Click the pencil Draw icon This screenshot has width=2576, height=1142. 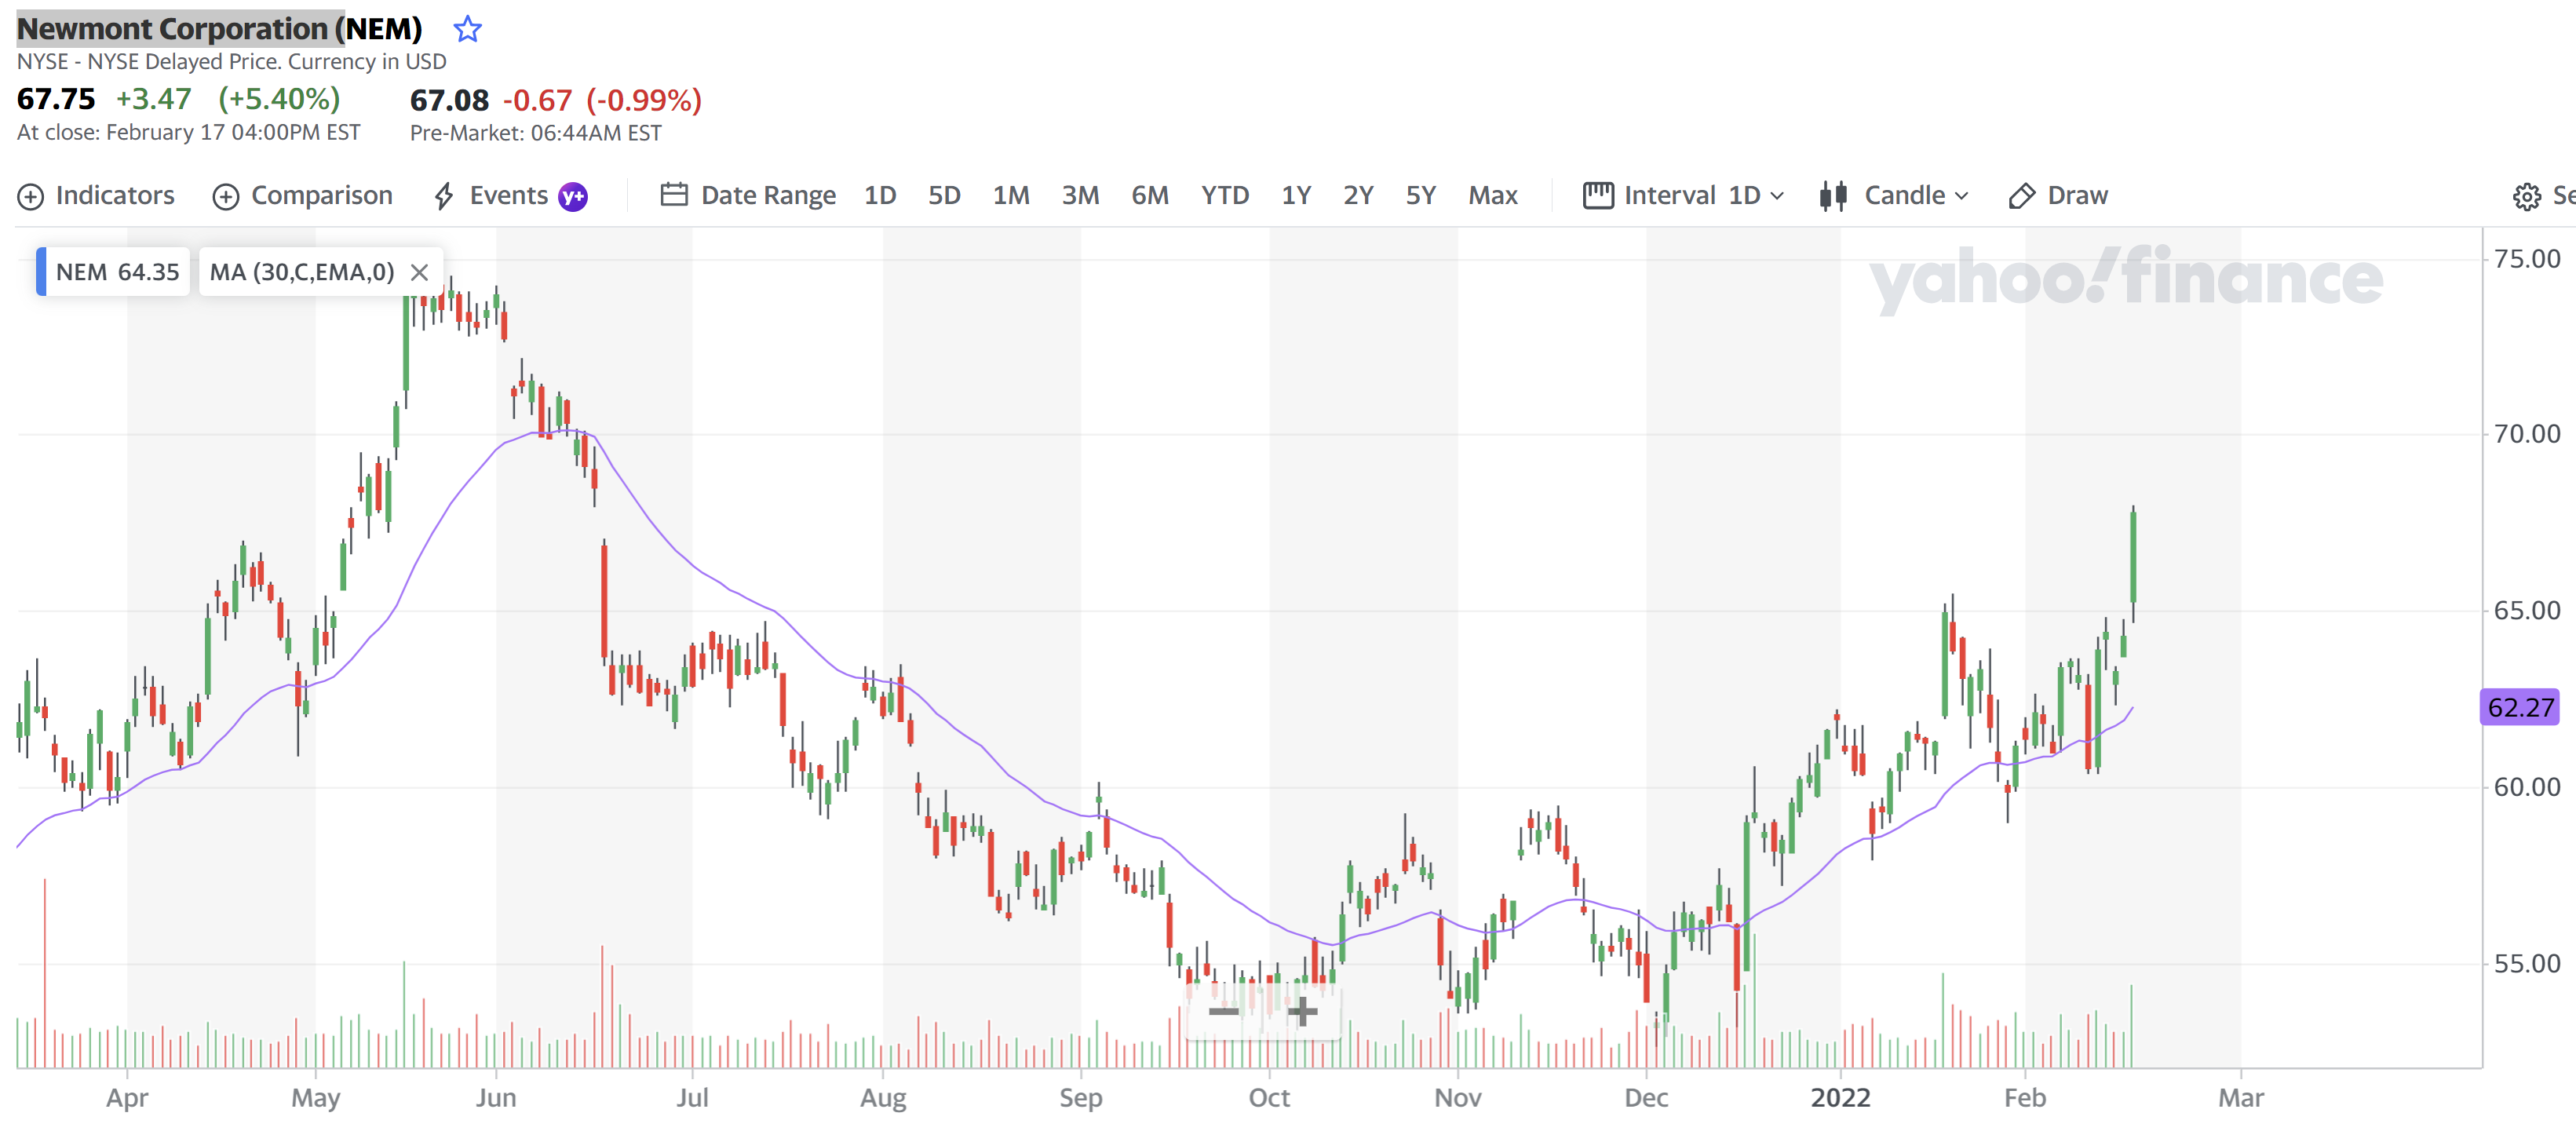[2021, 196]
